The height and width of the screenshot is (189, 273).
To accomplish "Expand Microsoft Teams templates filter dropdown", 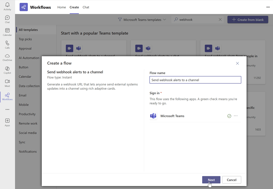I will tap(142, 20).
